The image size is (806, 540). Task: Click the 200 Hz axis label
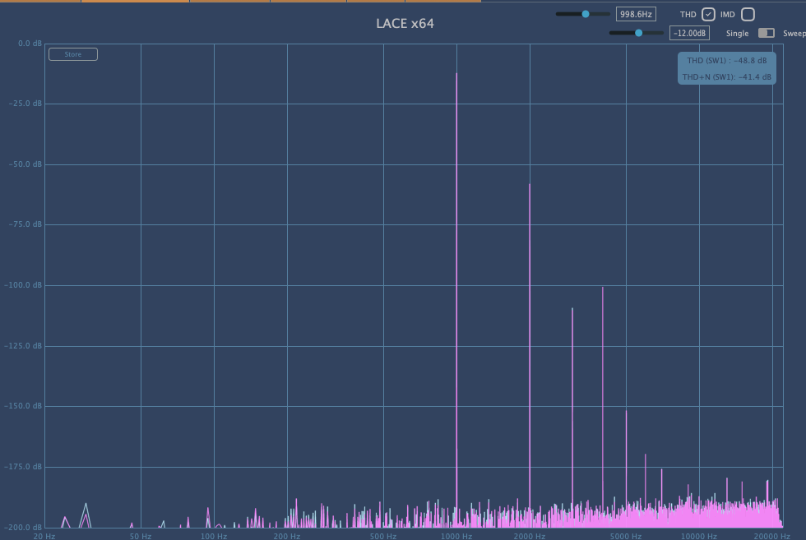[x=287, y=537]
